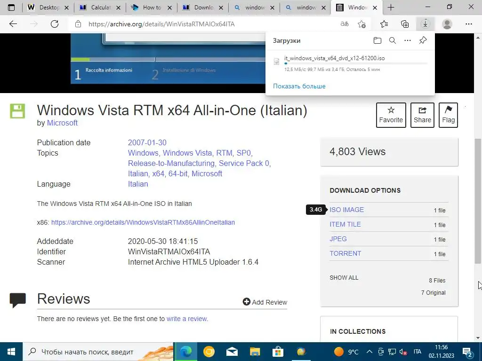
Task: Click the Share button
Action: [422, 115]
